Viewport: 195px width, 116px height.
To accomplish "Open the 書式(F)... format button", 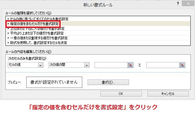I will (x=108, y=82).
